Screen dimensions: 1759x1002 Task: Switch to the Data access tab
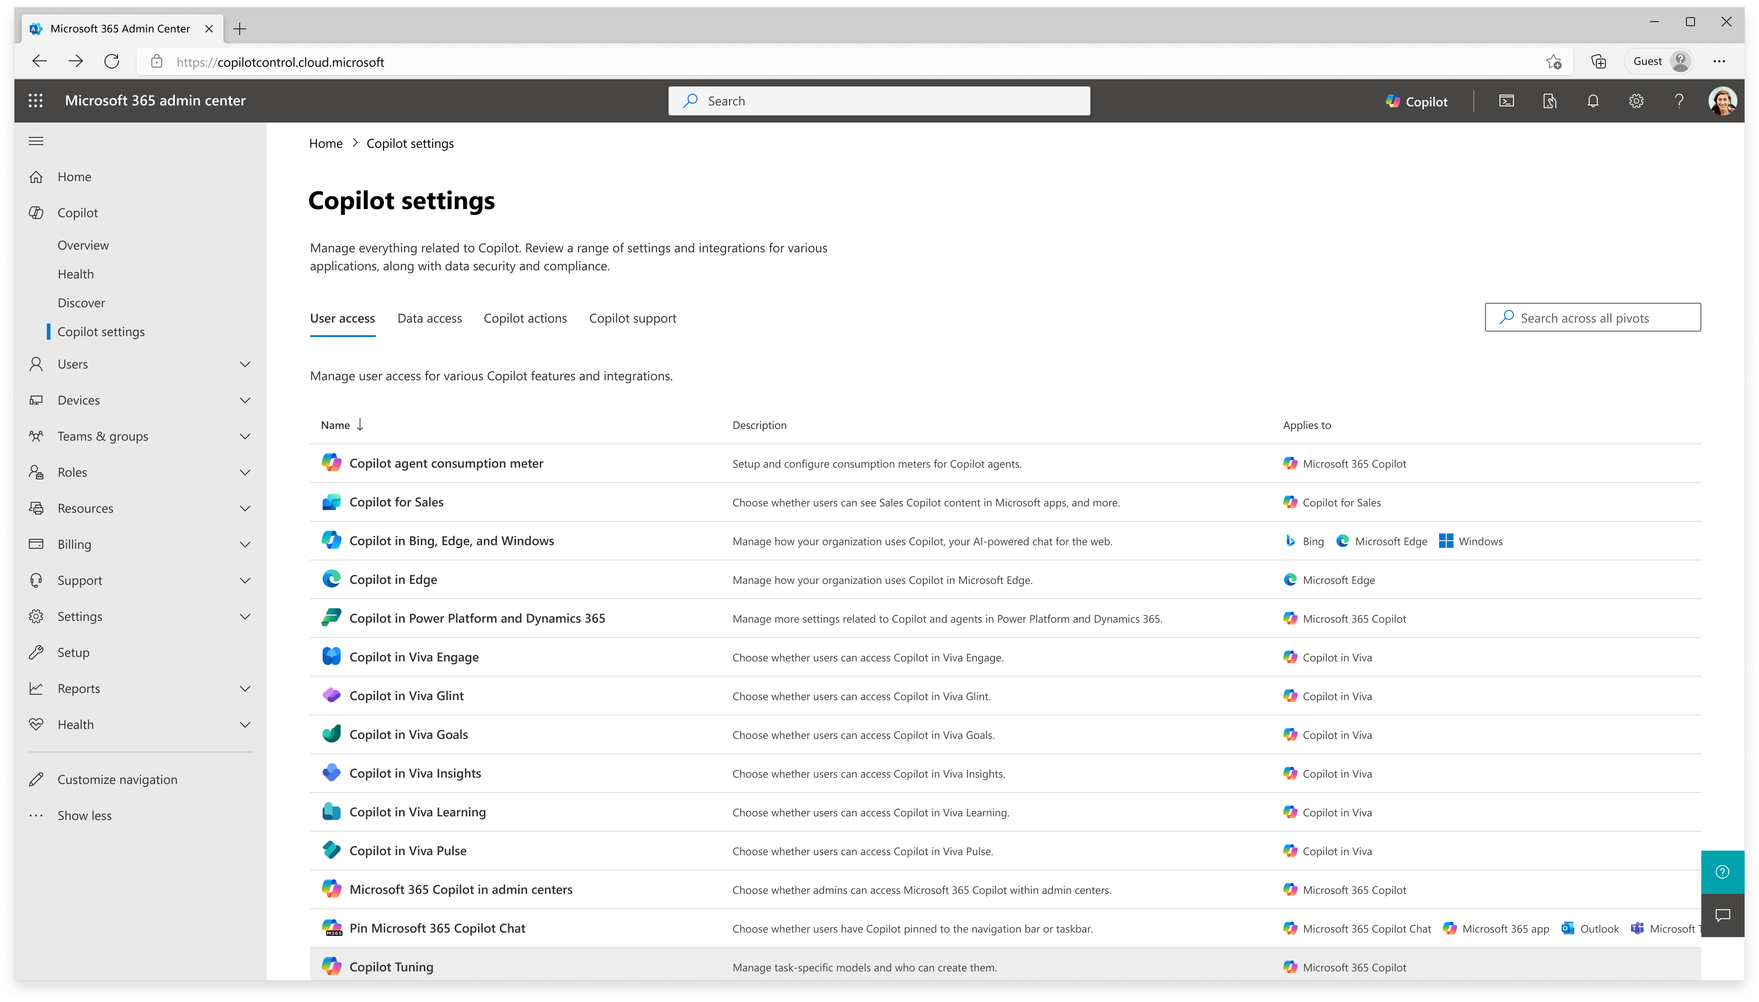[x=429, y=318]
